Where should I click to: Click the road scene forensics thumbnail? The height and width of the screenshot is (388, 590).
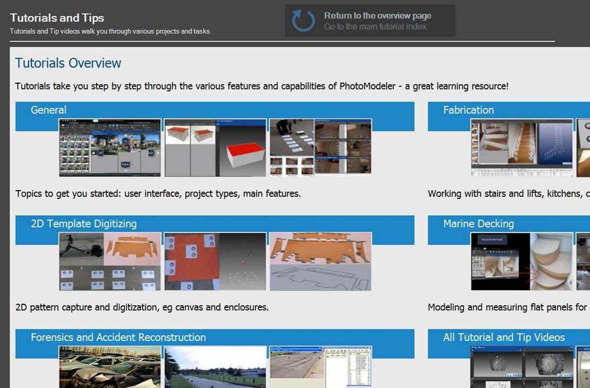216,367
